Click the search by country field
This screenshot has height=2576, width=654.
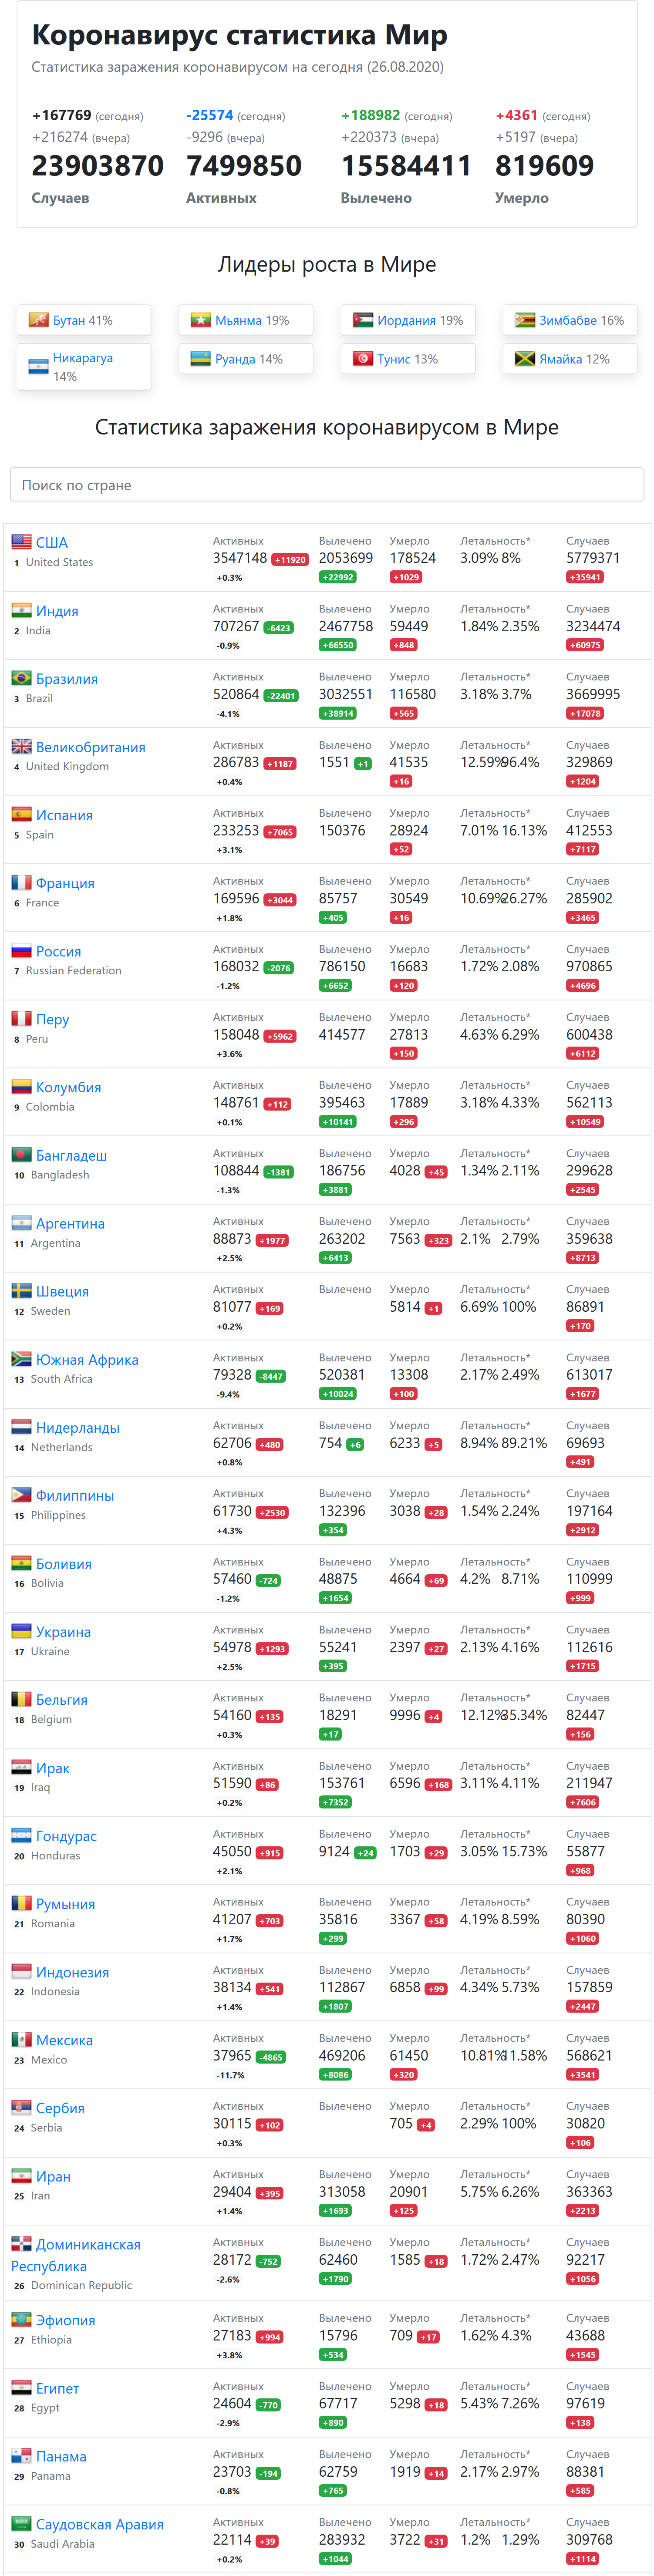point(327,484)
